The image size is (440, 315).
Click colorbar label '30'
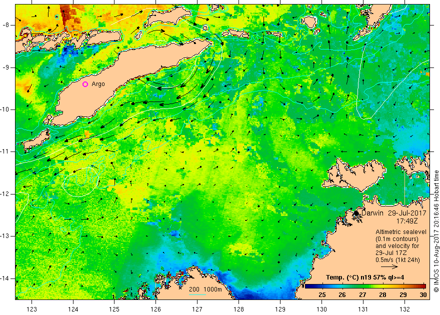[423, 295]
